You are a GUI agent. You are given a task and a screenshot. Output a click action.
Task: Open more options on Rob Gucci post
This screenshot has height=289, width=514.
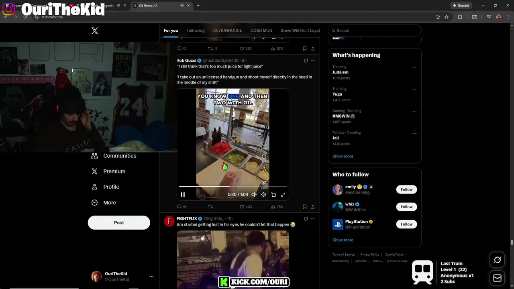[313, 61]
